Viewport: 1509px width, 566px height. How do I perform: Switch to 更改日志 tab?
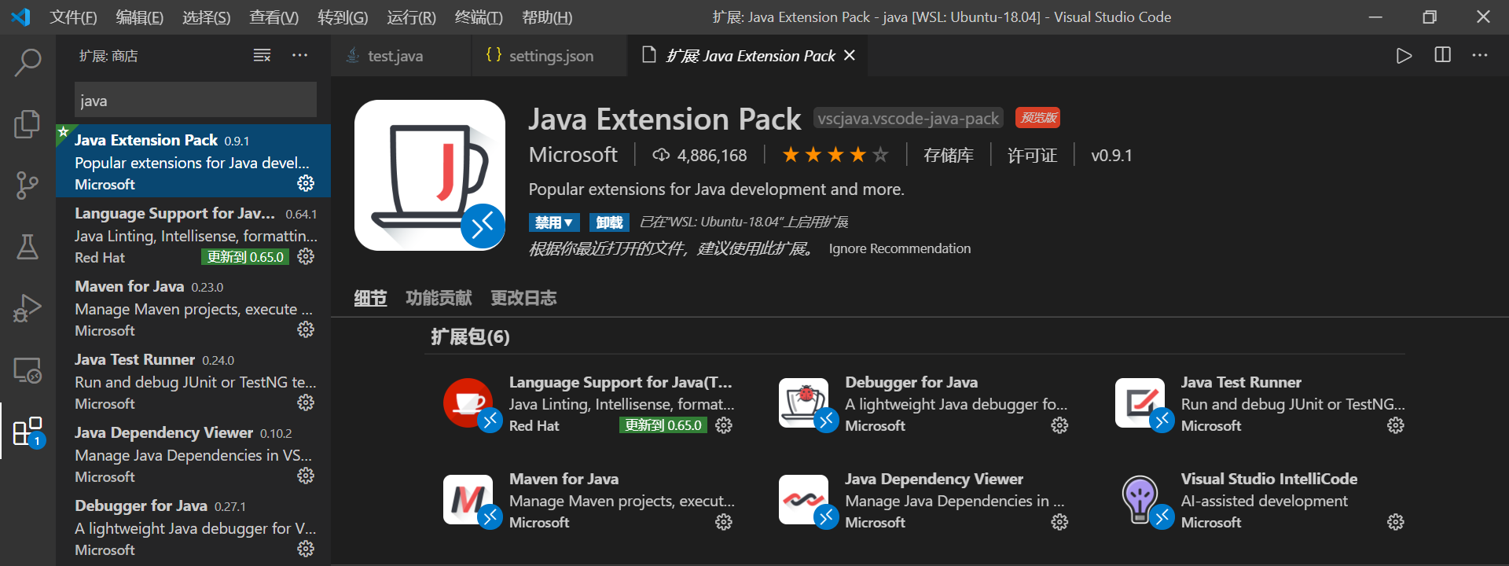[x=523, y=298]
